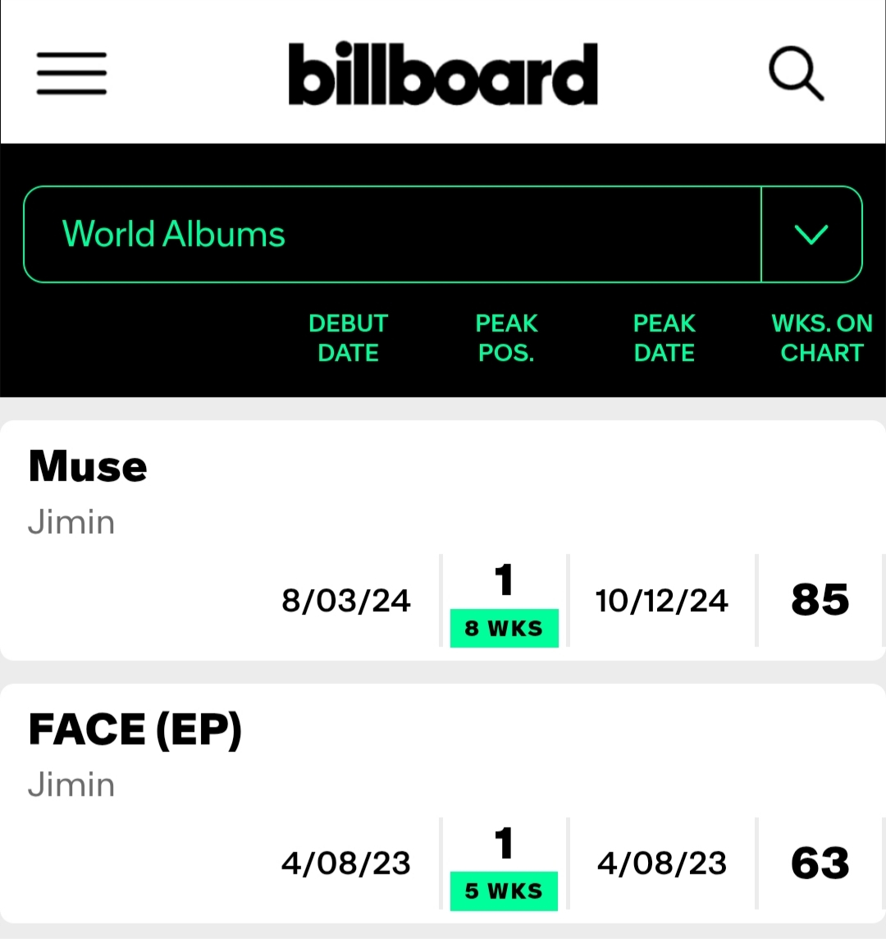Click the Peak Date column header
886x939 pixels.
point(664,338)
